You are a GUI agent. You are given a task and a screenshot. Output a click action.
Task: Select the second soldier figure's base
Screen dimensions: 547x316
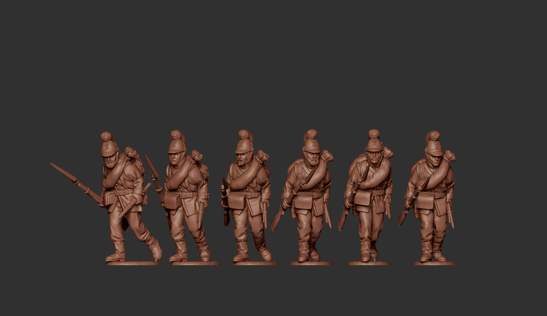point(195,263)
